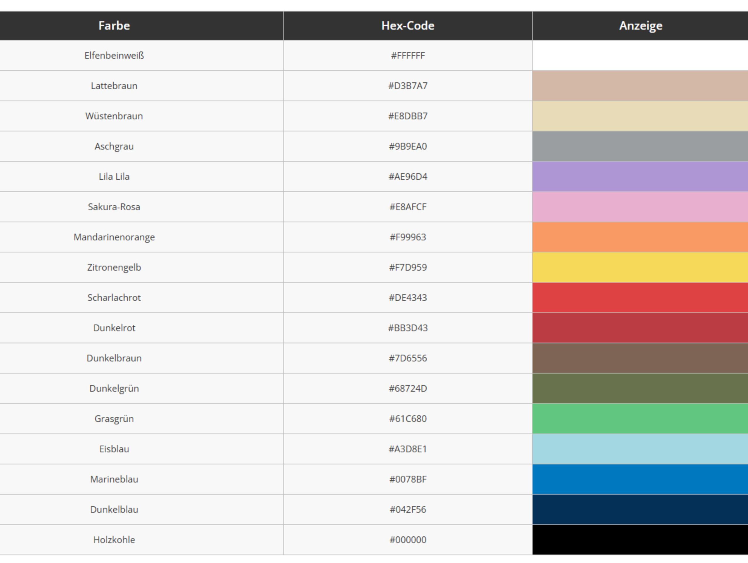Viewport: 748px width, 563px height.
Task: Select the #AE96D4 hex code text
Action: pyautogui.click(x=408, y=176)
